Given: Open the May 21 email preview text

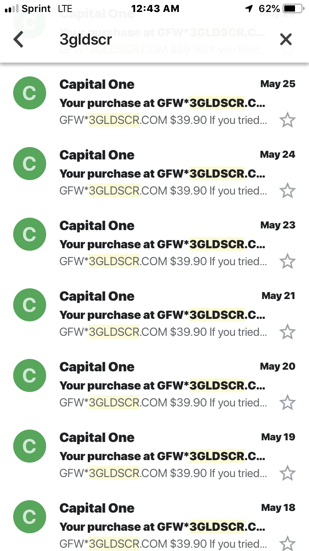Looking at the screenshot, I should pyautogui.click(x=163, y=332).
